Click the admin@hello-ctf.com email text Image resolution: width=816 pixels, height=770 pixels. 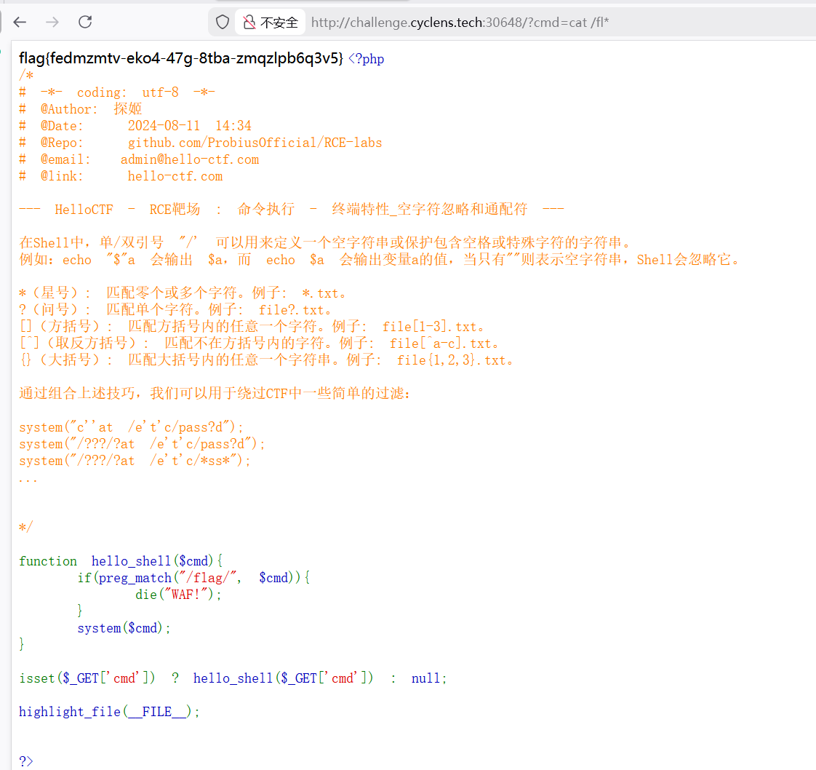pos(190,159)
